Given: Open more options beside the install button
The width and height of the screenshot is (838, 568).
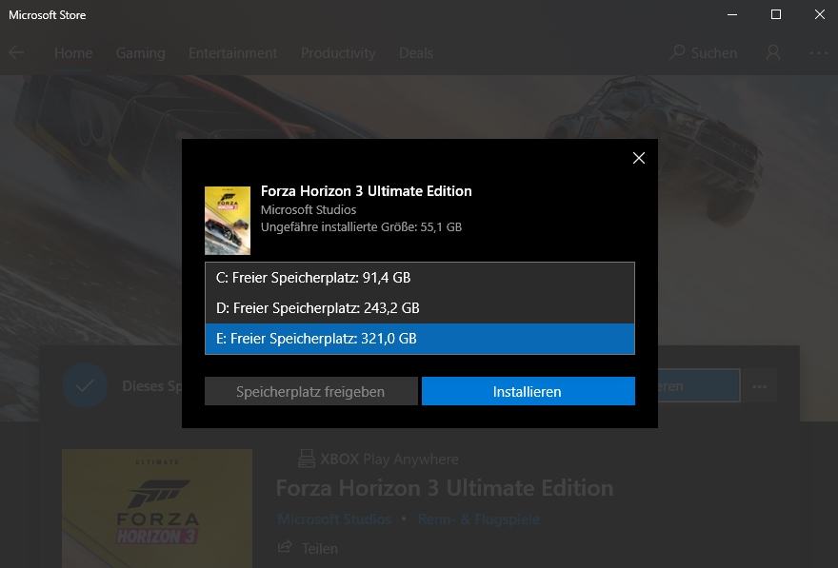Looking at the screenshot, I should pos(760,386).
